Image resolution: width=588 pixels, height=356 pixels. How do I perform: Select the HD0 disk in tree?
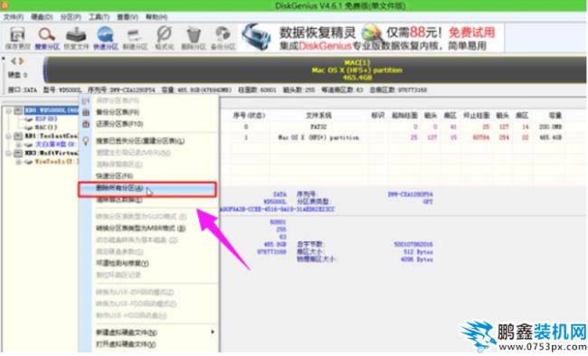tap(51, 110)
